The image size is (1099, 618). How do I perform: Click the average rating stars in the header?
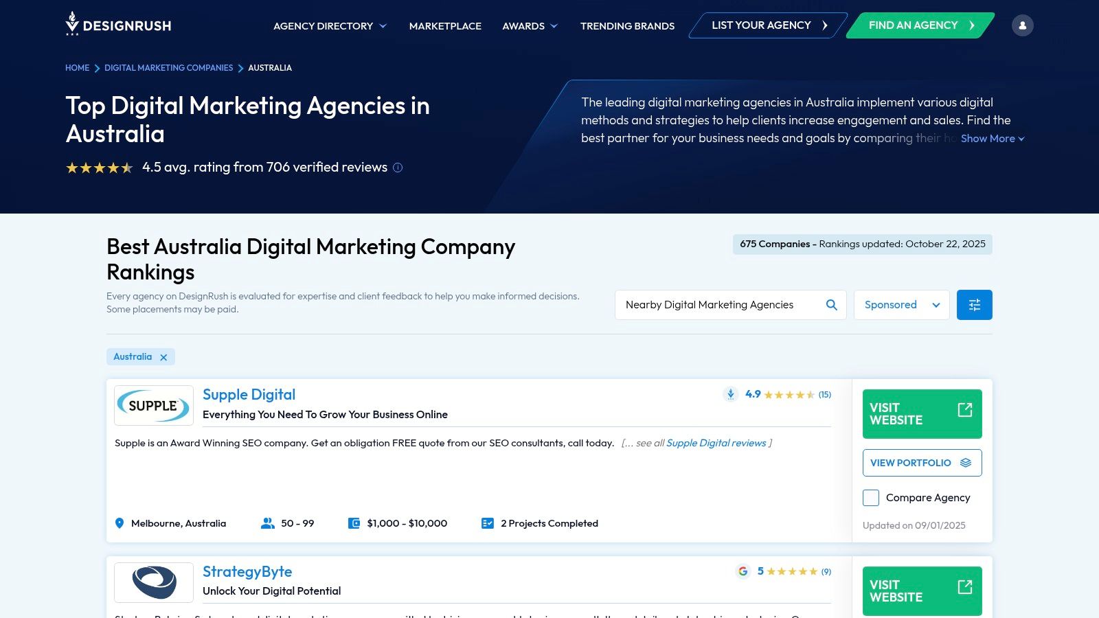coord(100,168)
